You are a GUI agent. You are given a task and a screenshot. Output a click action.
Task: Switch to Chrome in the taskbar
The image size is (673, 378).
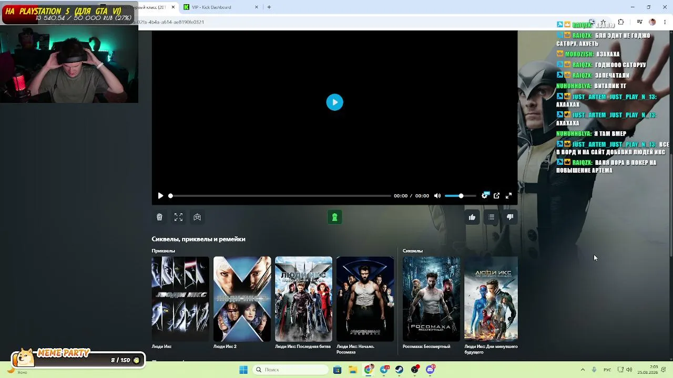click(x=369, y=370)
